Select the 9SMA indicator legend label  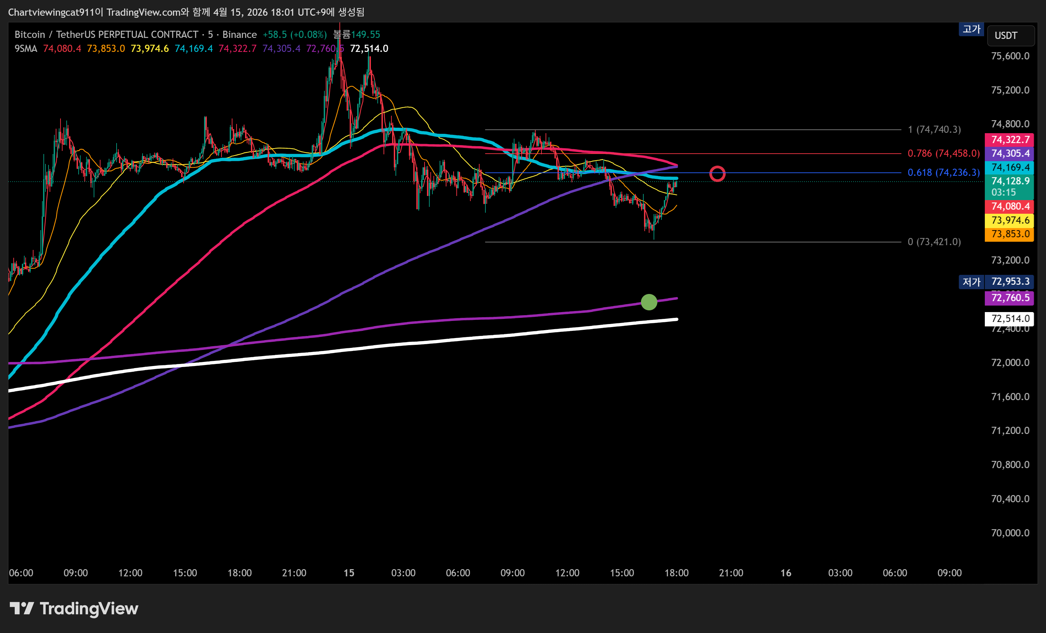click(26, 49)
